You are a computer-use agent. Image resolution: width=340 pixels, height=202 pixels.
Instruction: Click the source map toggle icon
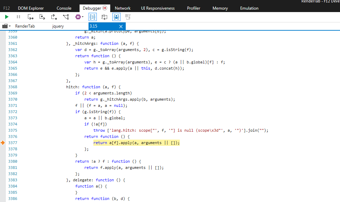tap(128, 17)
